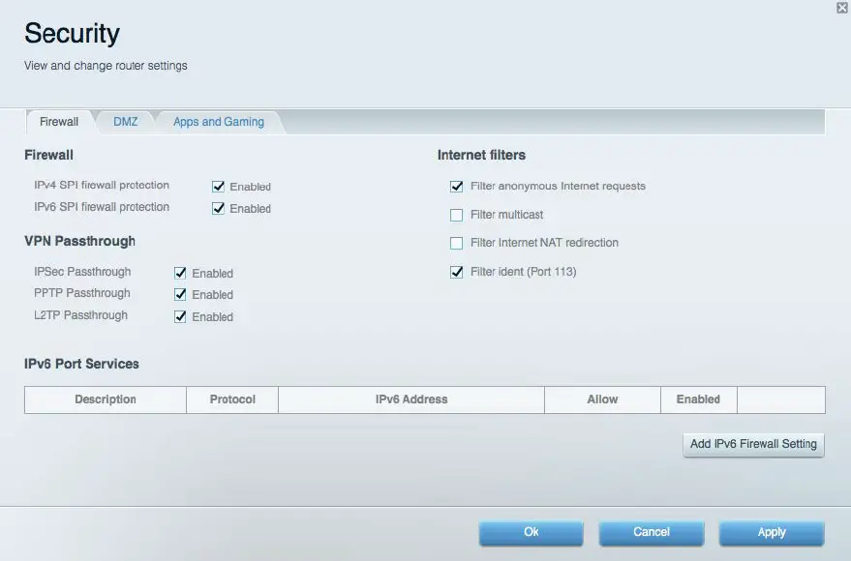Click the VPN Passthrough heading
The height and width of the screenshot is (561, 851).
(79, 241)
